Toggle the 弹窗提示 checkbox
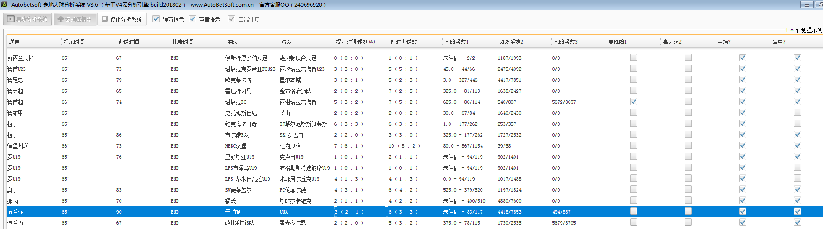This screenshot has width=823, height=229. coord(156,19)
